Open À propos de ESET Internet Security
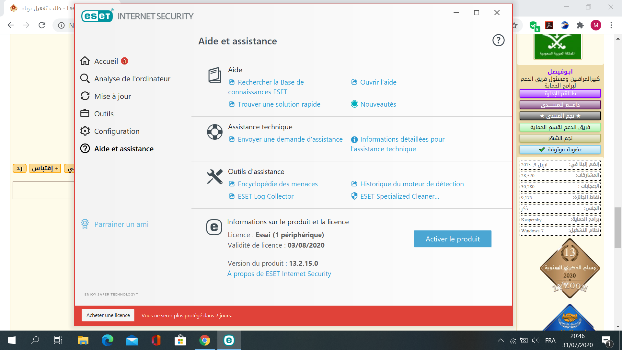Screen dimensions: 622x350 [x=279, y=274]
